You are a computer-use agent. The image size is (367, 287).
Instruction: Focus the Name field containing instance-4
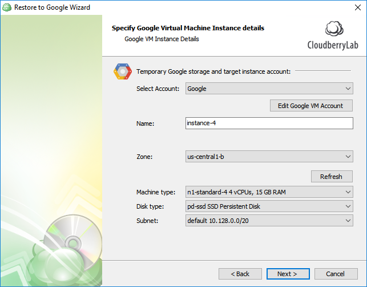coord(269,123)
